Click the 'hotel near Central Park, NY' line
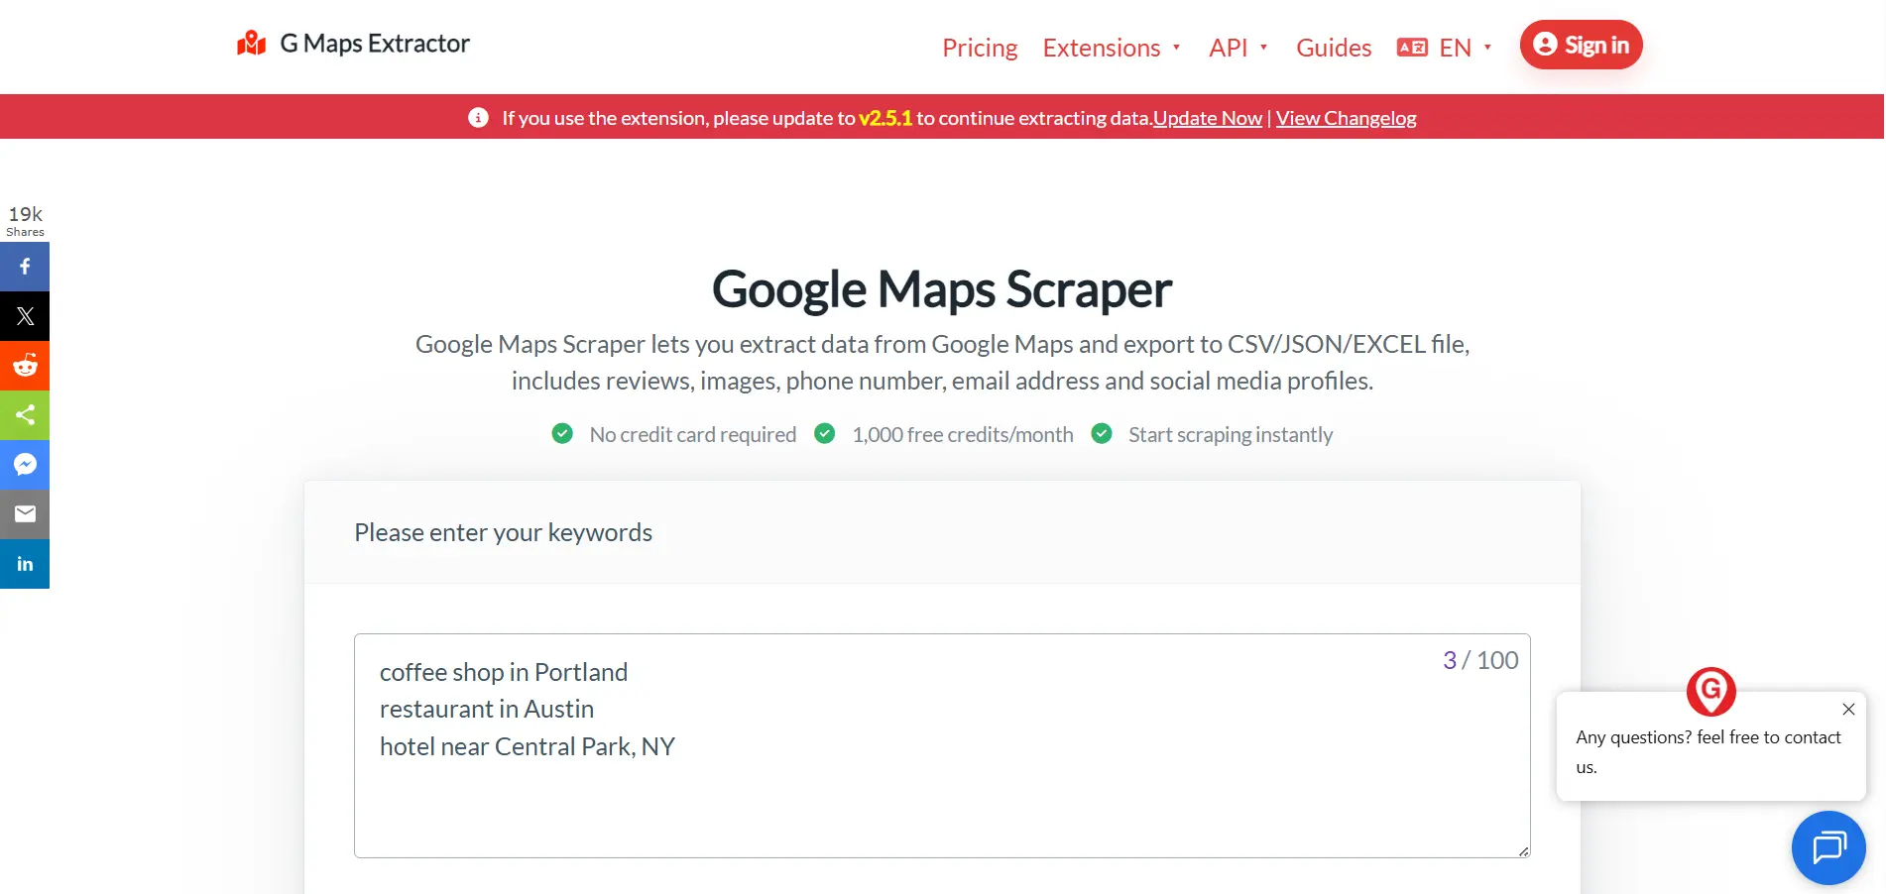Viewport: 1886px width, 894px height. (528, 746)
